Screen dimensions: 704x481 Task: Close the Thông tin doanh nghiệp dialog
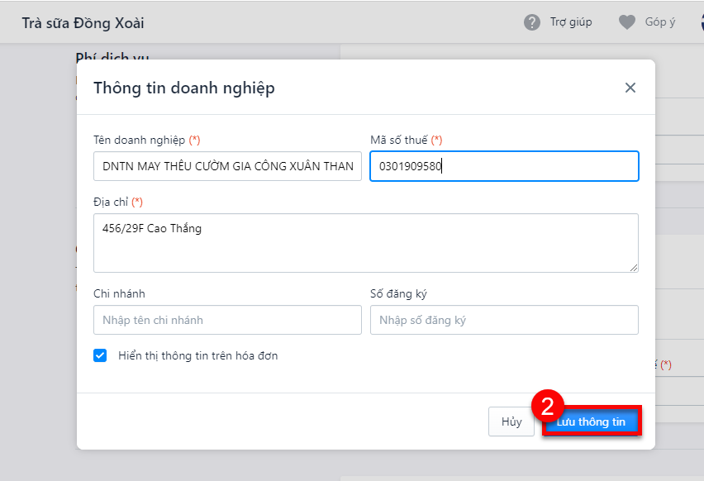tap(630, 88)
